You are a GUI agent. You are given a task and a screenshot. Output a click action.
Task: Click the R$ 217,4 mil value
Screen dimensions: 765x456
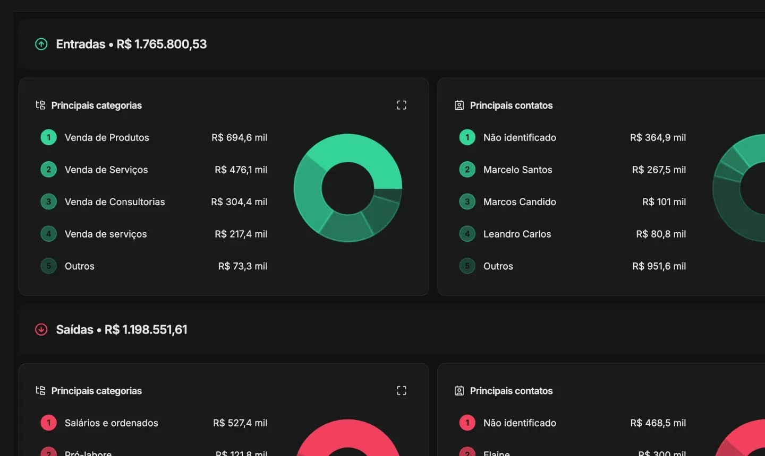pyautogui.click(x=241, y=234)
